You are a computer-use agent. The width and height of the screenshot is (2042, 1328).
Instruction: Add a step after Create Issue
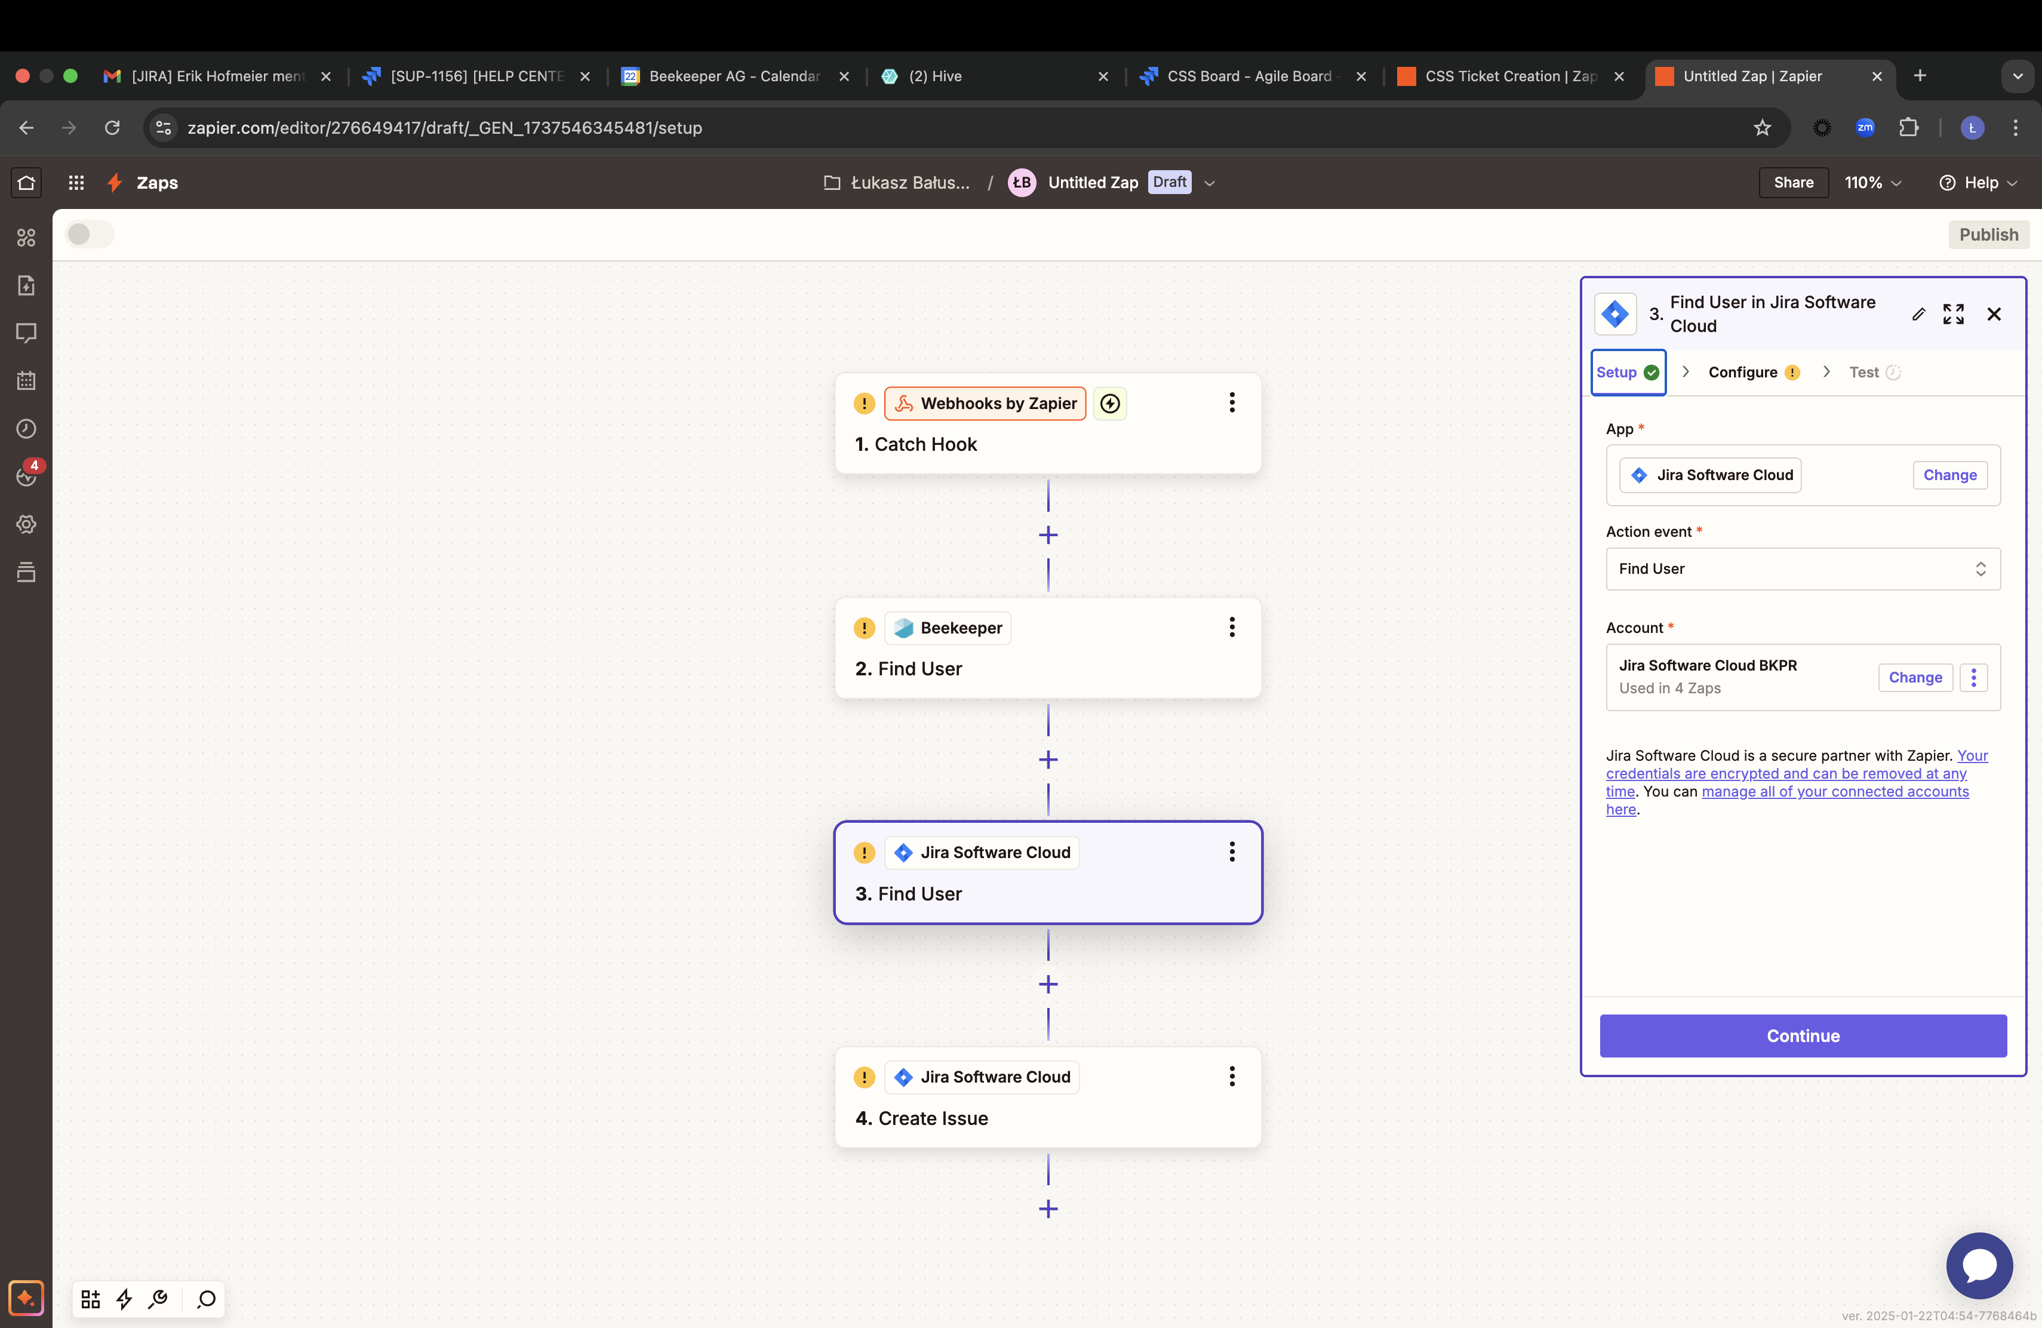1048,1210
